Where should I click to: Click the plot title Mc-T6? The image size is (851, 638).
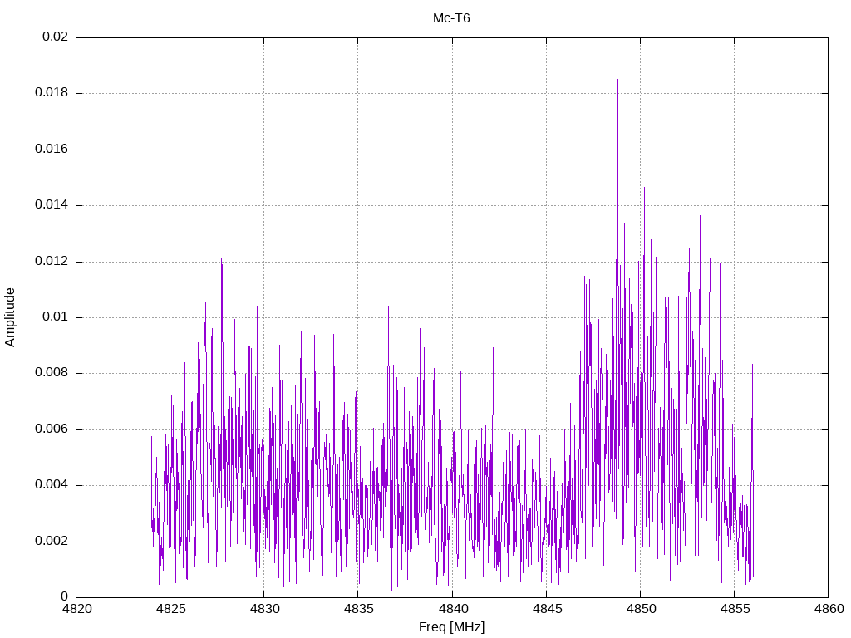click(x=451, y=18)
